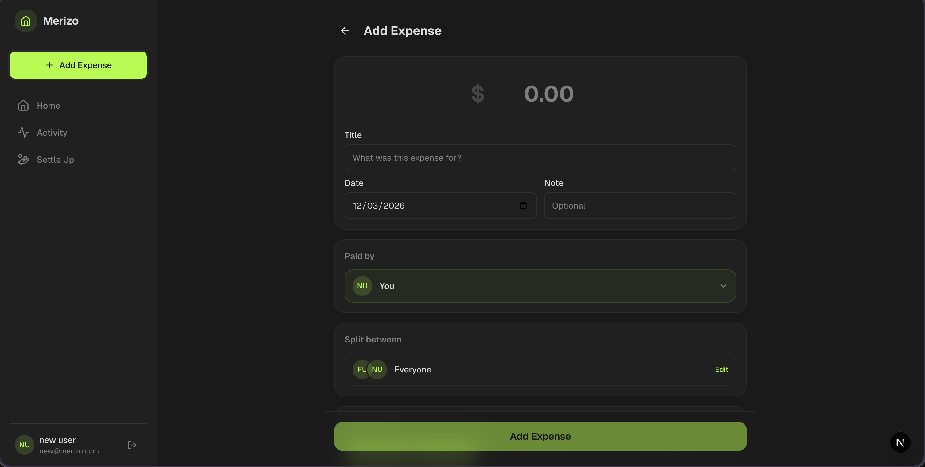Click the logout icon beside new user

[x=132, y=445]
